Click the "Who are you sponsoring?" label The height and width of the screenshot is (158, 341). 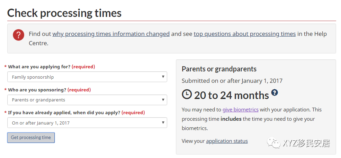(x=37, y=90)
